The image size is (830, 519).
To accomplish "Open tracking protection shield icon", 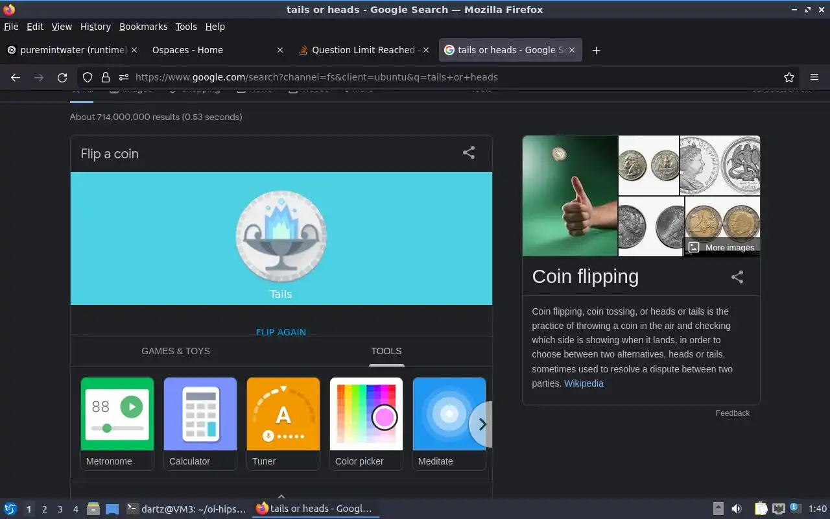I will click(x=88, y=77).
